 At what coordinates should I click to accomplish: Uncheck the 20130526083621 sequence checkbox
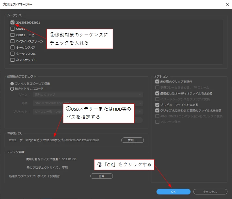point(12,23)
